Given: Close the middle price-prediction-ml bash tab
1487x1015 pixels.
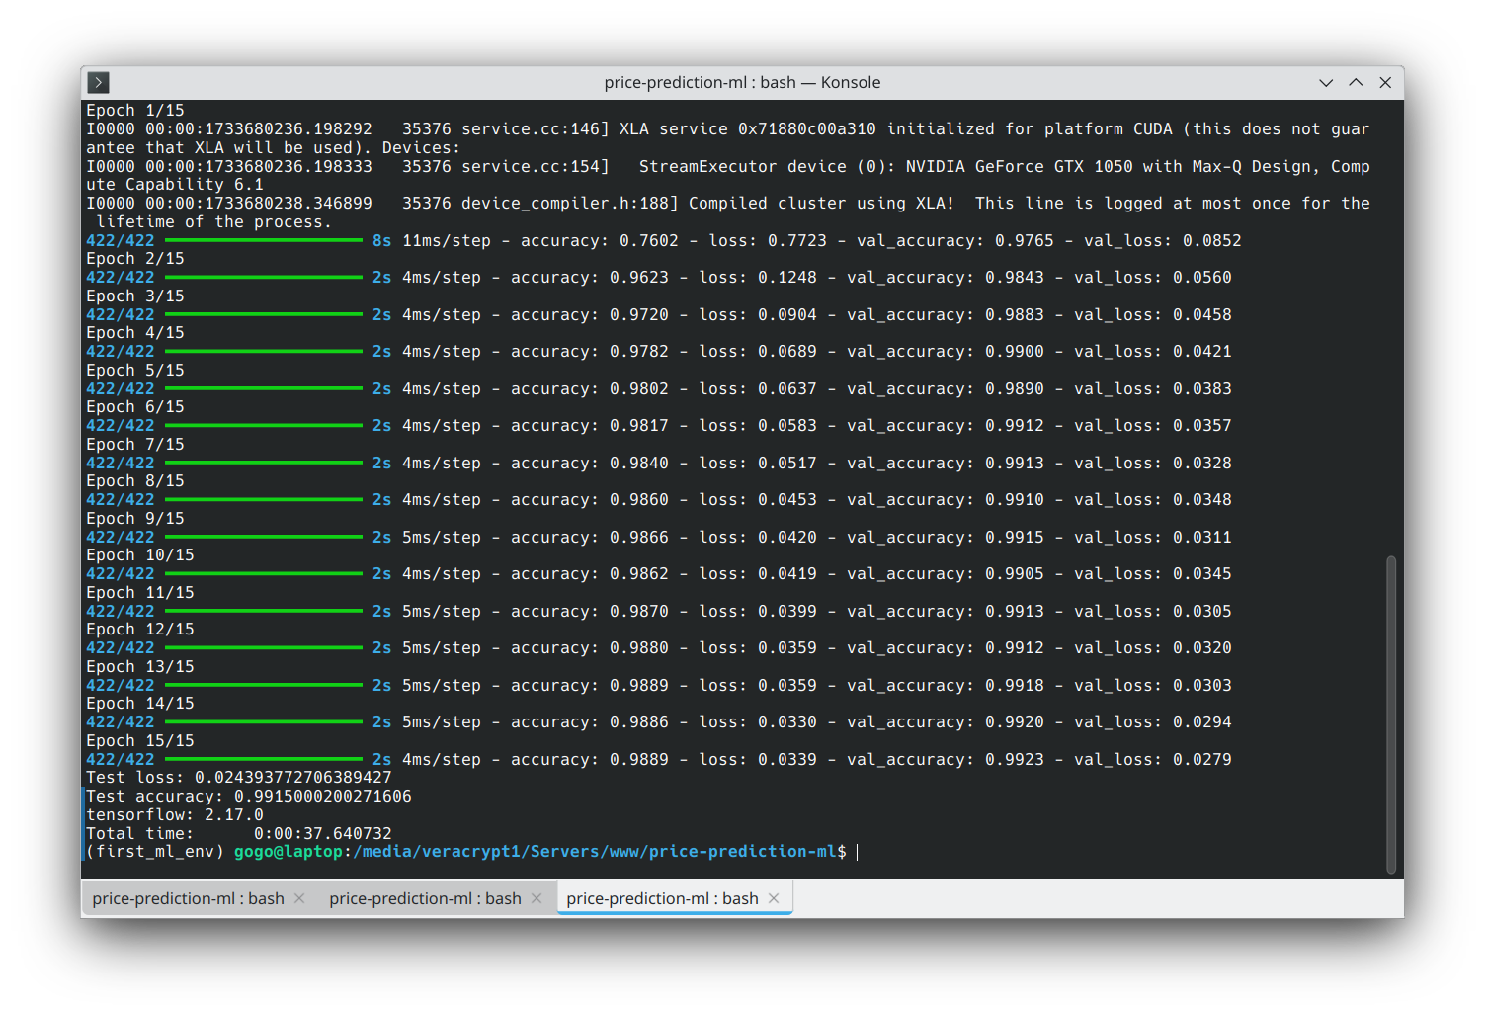Looking at the screenshot, I should (537, 898).
